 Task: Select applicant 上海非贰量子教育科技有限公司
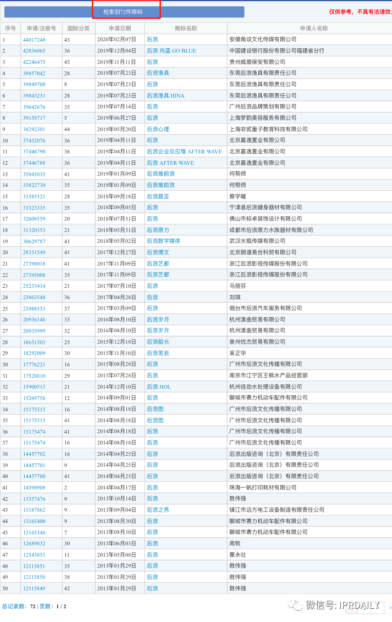click(x=268, y=129)
